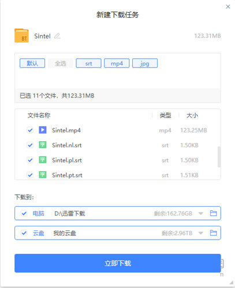This screenshot has height=288, width=235.
Task: Click the Sintel.pl.srt subtitle file icon
Action: (x=43, y=160)
